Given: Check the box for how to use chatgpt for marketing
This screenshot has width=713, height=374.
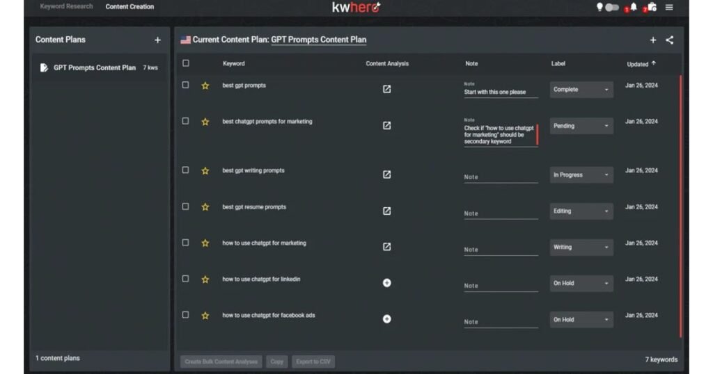Looking at the screenshot, I should [185, 243].
